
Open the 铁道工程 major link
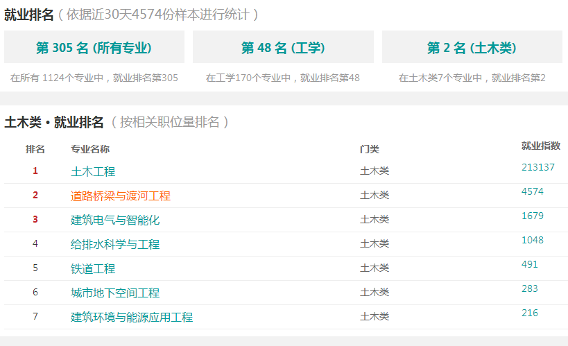pyautogui.click(x=93, y=268)
